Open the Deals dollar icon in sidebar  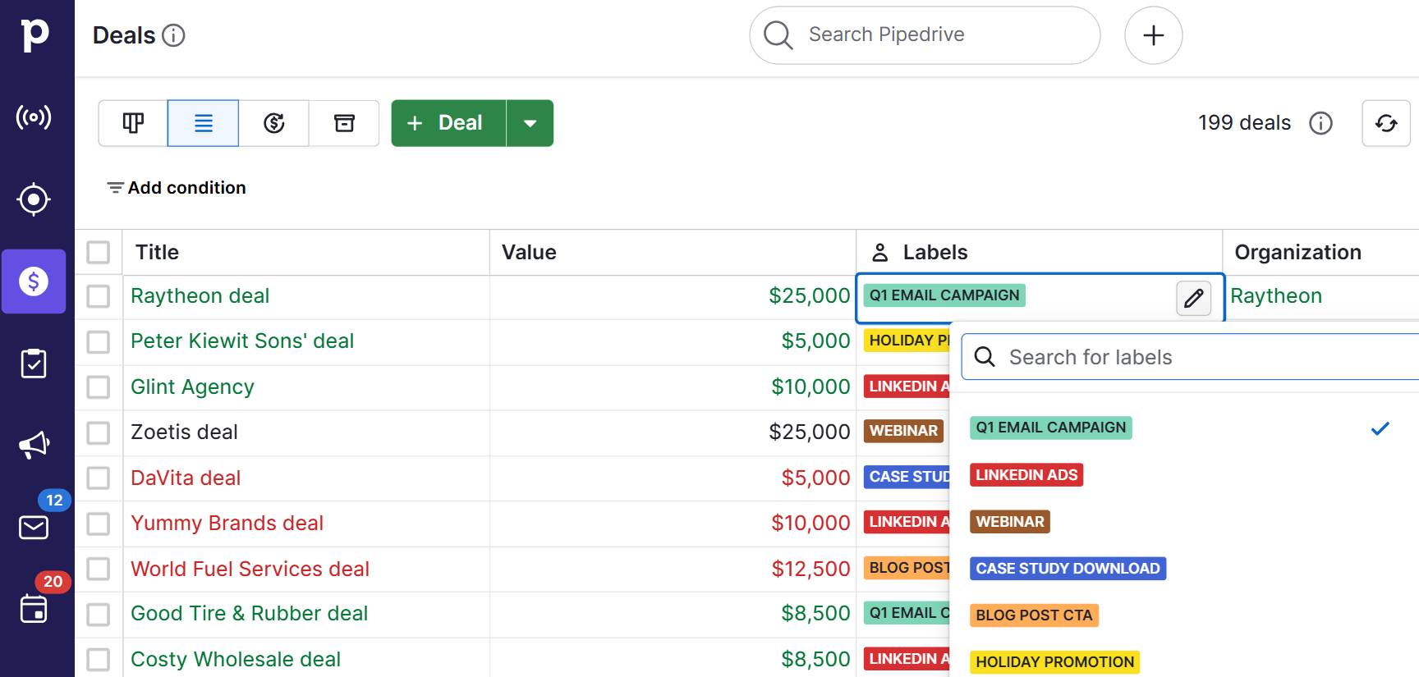[x=34, y=281]
